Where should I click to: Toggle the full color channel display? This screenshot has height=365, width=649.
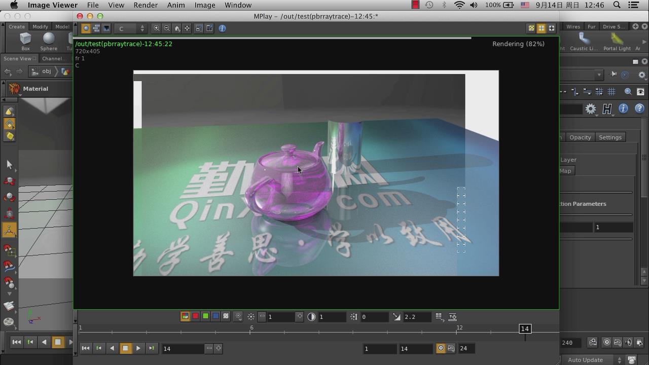coord(185,316)
